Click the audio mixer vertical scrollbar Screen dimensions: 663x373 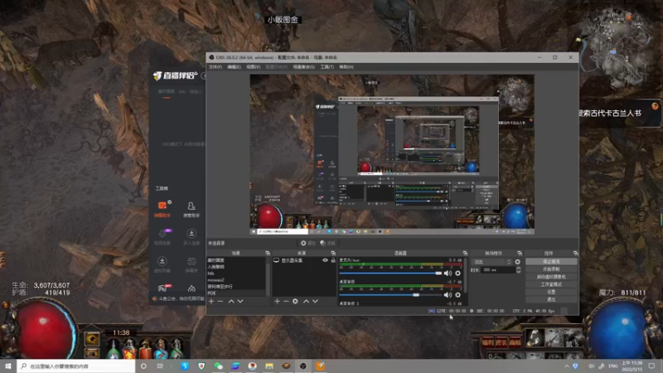click(465, 275)
